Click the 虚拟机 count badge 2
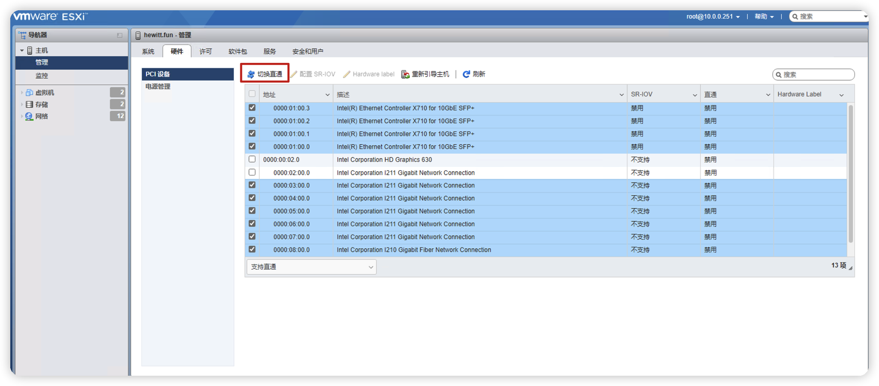Image resolution: width=879 pixels, height=386 pixels. 118,92
